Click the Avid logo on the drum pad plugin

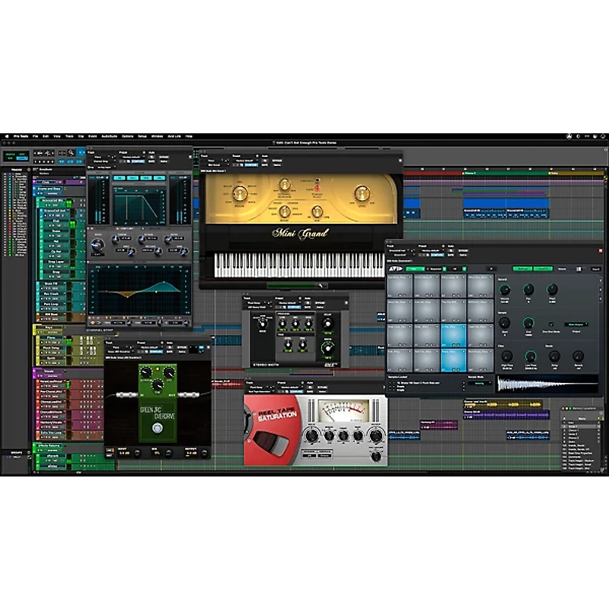tap(394, 267)
